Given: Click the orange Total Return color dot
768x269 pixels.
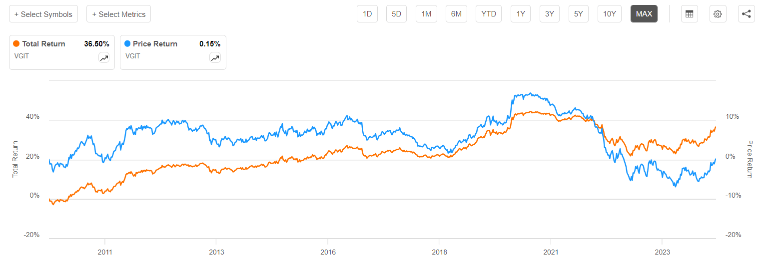Looking at the screenshot, I should pos(17,44).
